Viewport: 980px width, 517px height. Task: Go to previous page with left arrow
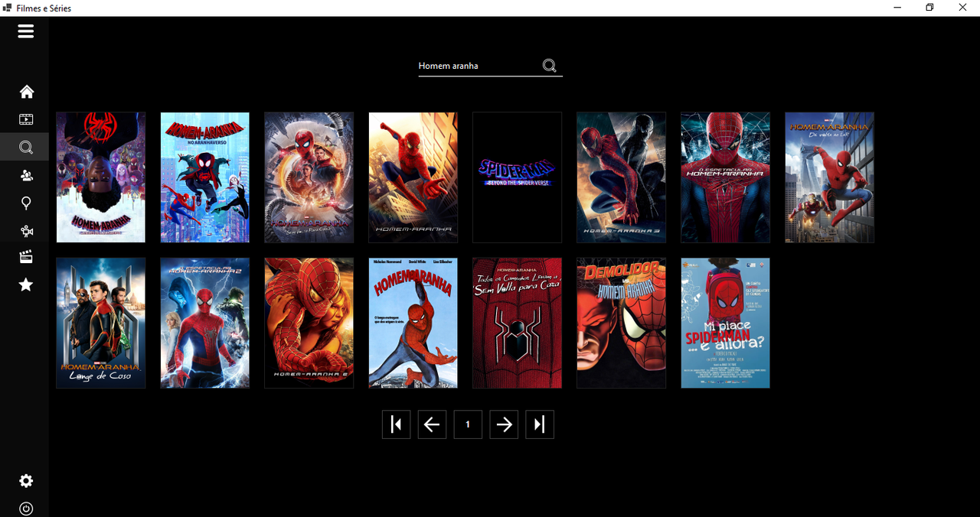point(432,424)
